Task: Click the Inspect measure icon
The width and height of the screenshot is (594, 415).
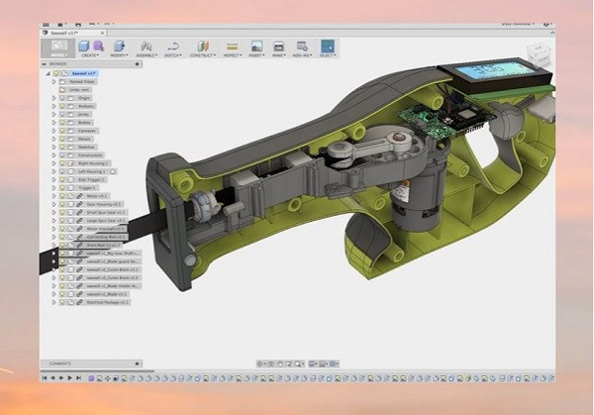Action: (x=232, y=47)
